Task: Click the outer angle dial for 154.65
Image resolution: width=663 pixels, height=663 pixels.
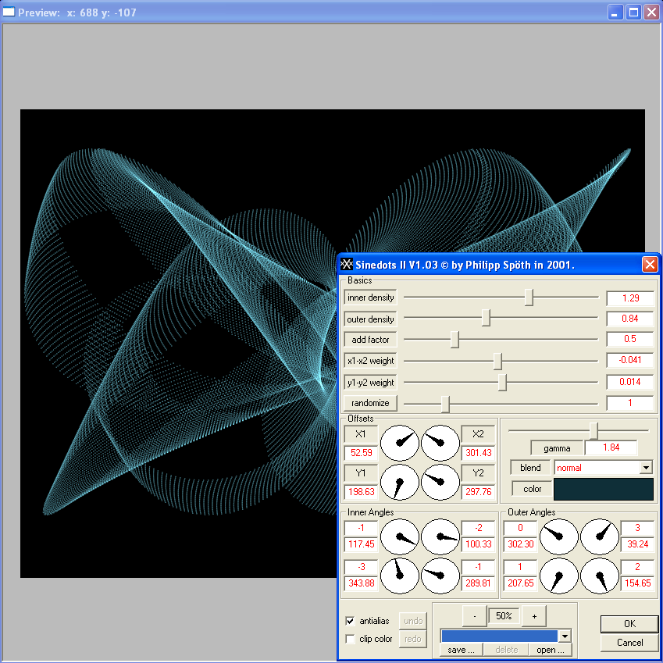Action: (600, 576)
